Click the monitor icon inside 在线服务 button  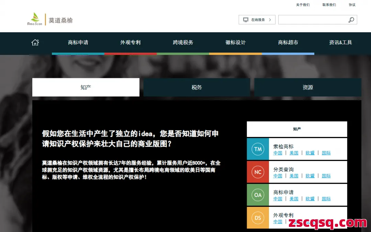click(x=245, y=20)
